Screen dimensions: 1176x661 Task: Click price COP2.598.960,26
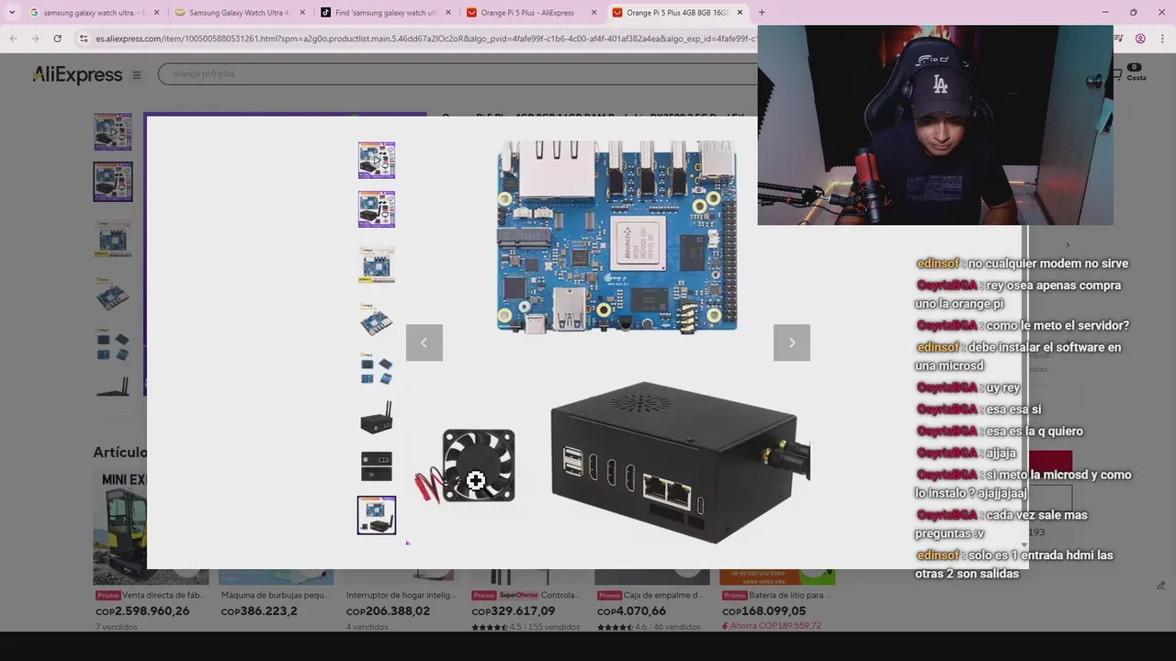pyautogui.click(x=142, y=611)
